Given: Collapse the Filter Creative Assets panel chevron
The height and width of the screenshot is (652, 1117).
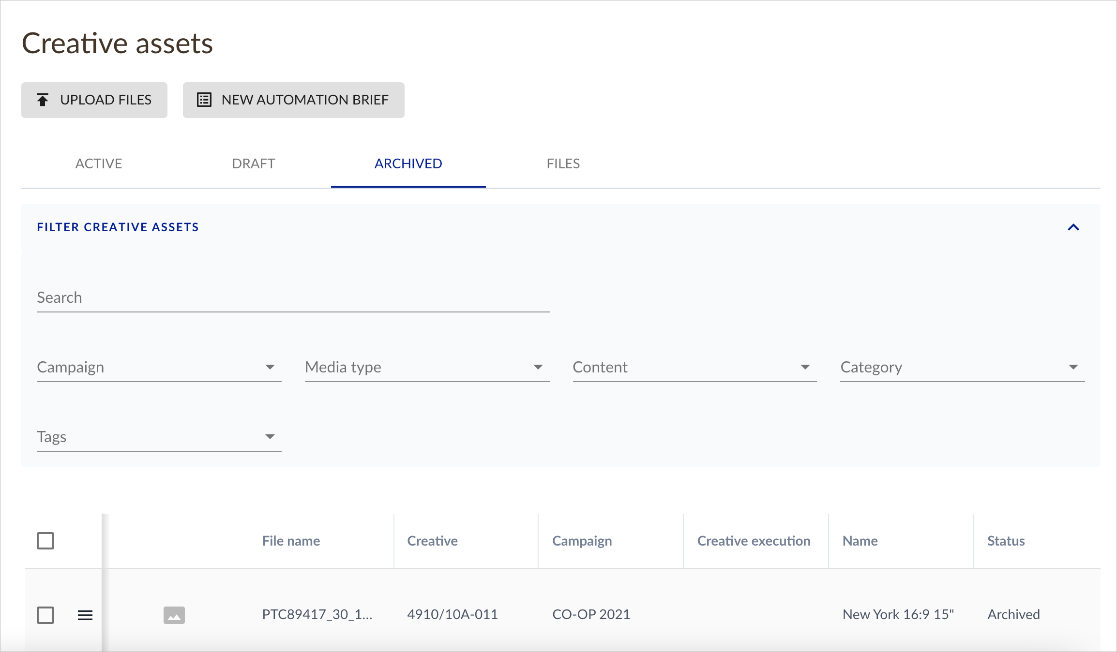Looking at the screenshot, I should pyautogui.click(x=1073, y=227).
